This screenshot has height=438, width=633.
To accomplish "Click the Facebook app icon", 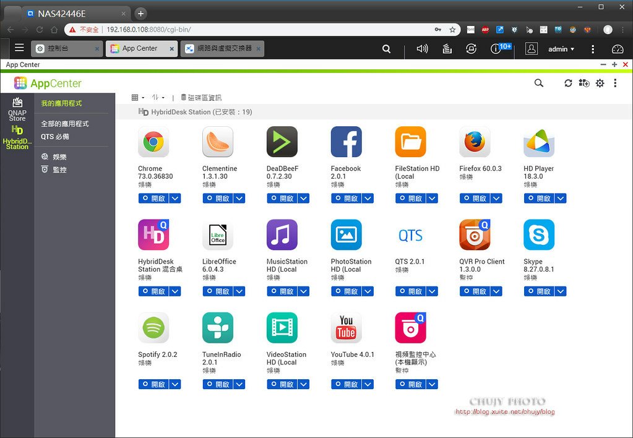I will click(x=346, y=142).
